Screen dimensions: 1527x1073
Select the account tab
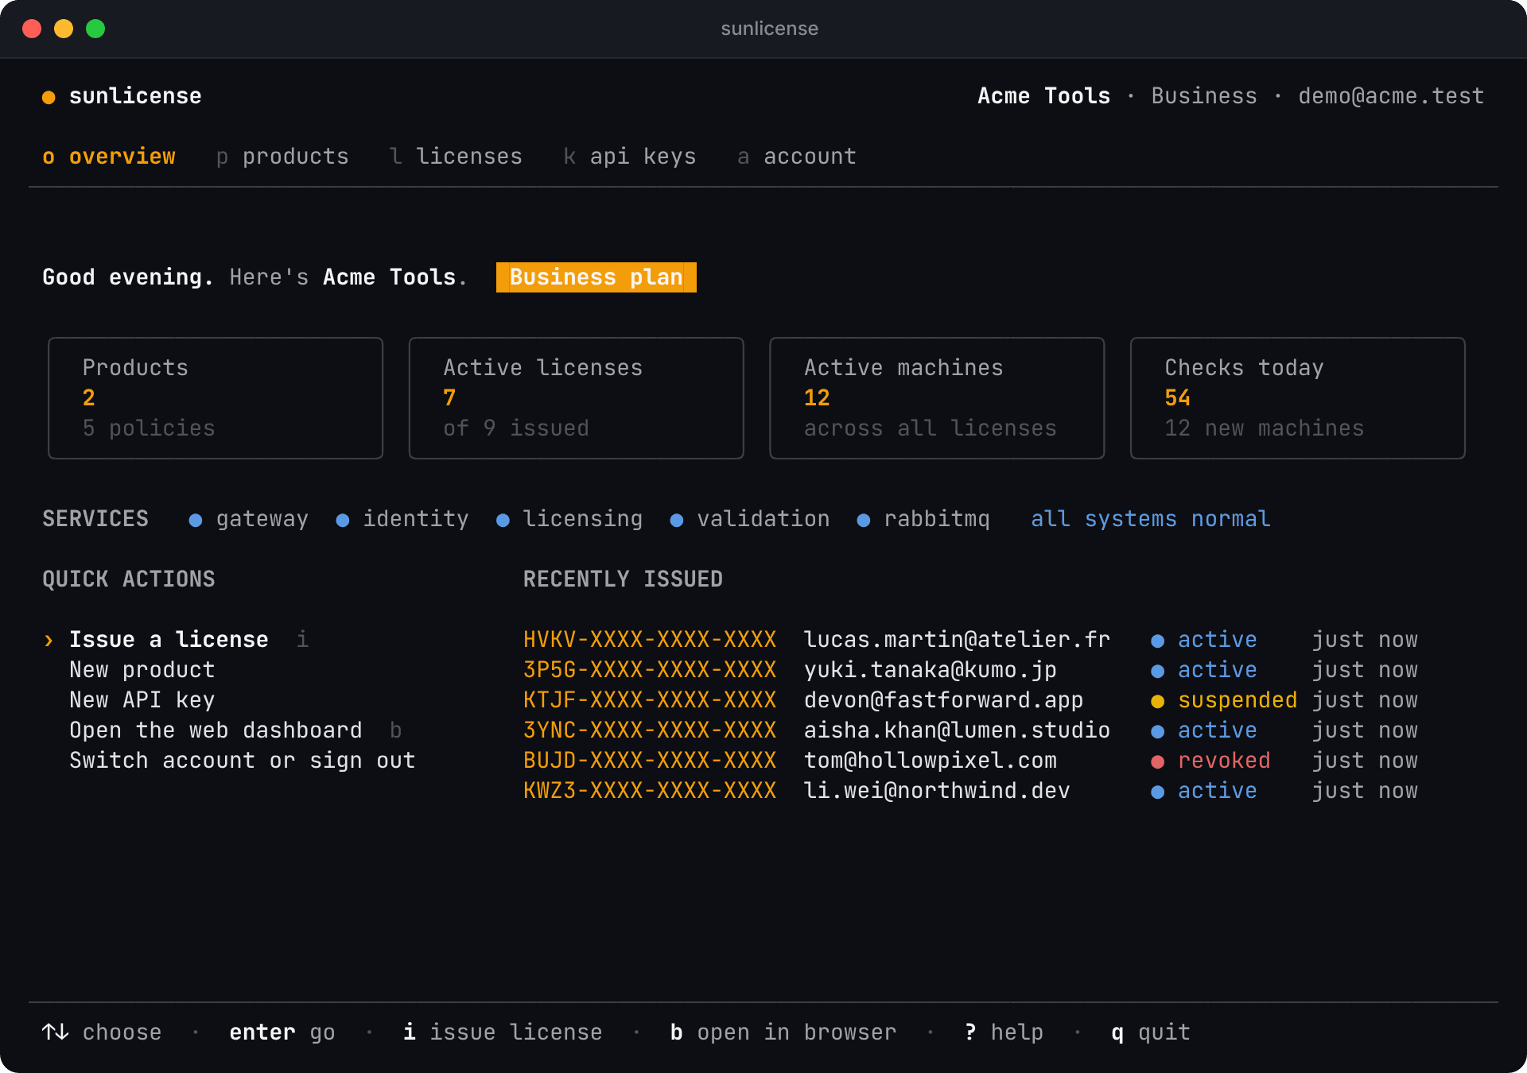(x=797, y=157)
